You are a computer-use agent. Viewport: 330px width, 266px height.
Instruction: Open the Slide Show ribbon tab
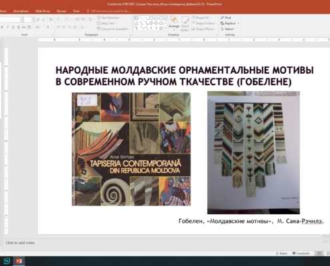[x=43, y=11]
